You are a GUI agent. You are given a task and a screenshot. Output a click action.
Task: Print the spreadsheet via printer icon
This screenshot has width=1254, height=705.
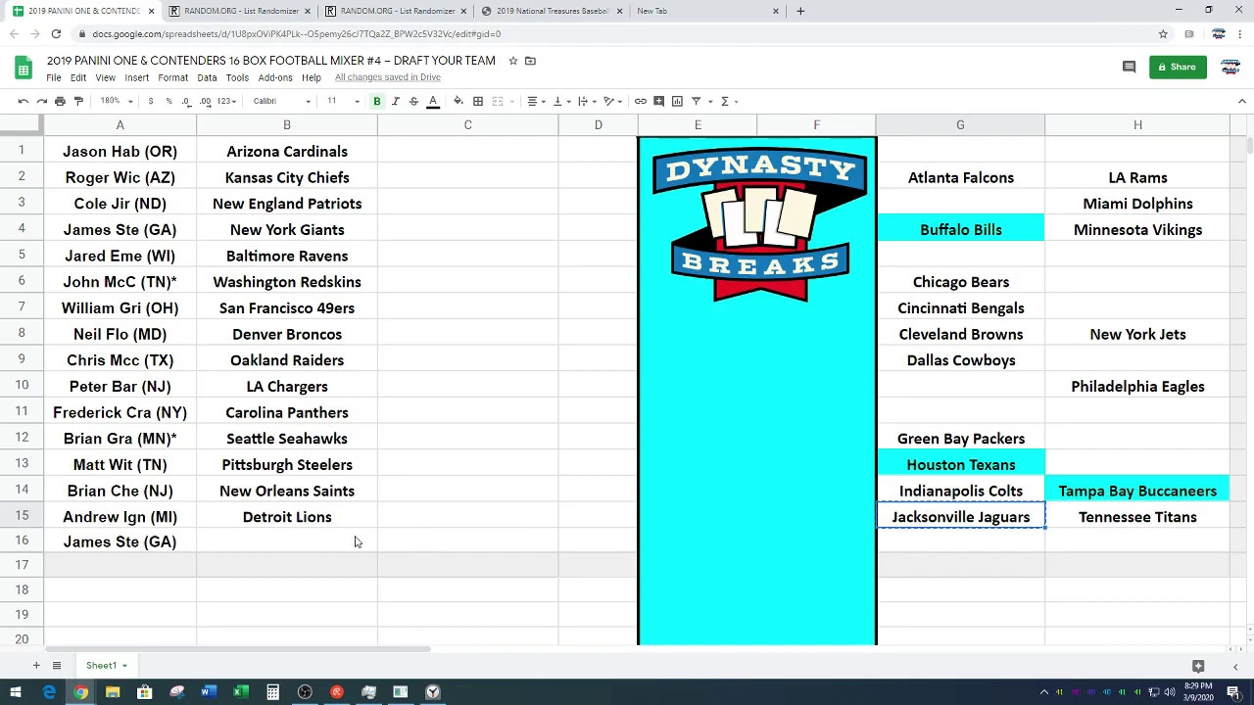(x=60, y=101)
